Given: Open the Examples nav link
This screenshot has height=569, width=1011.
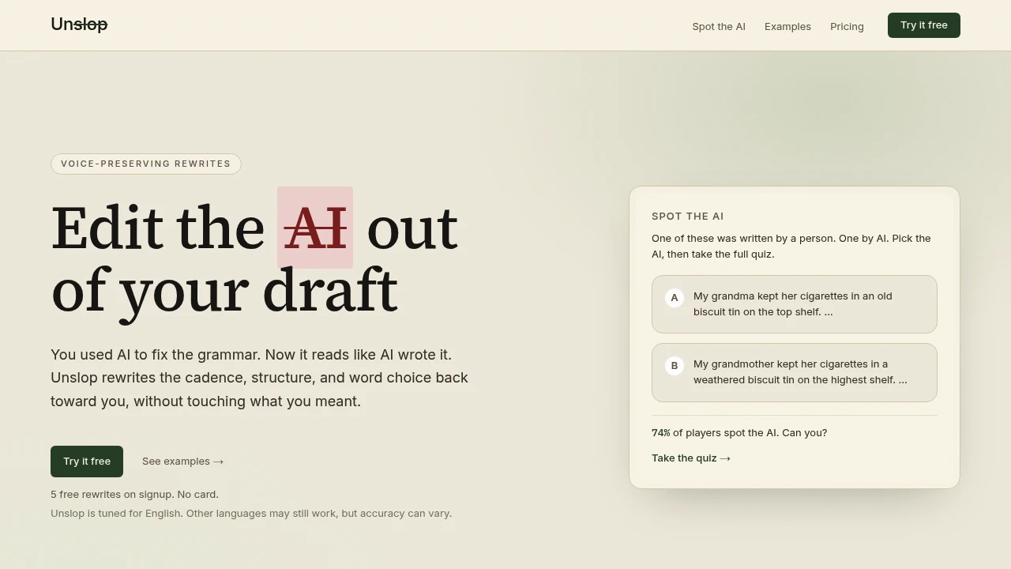Looking at the screenshot, I should pos(787,26).
